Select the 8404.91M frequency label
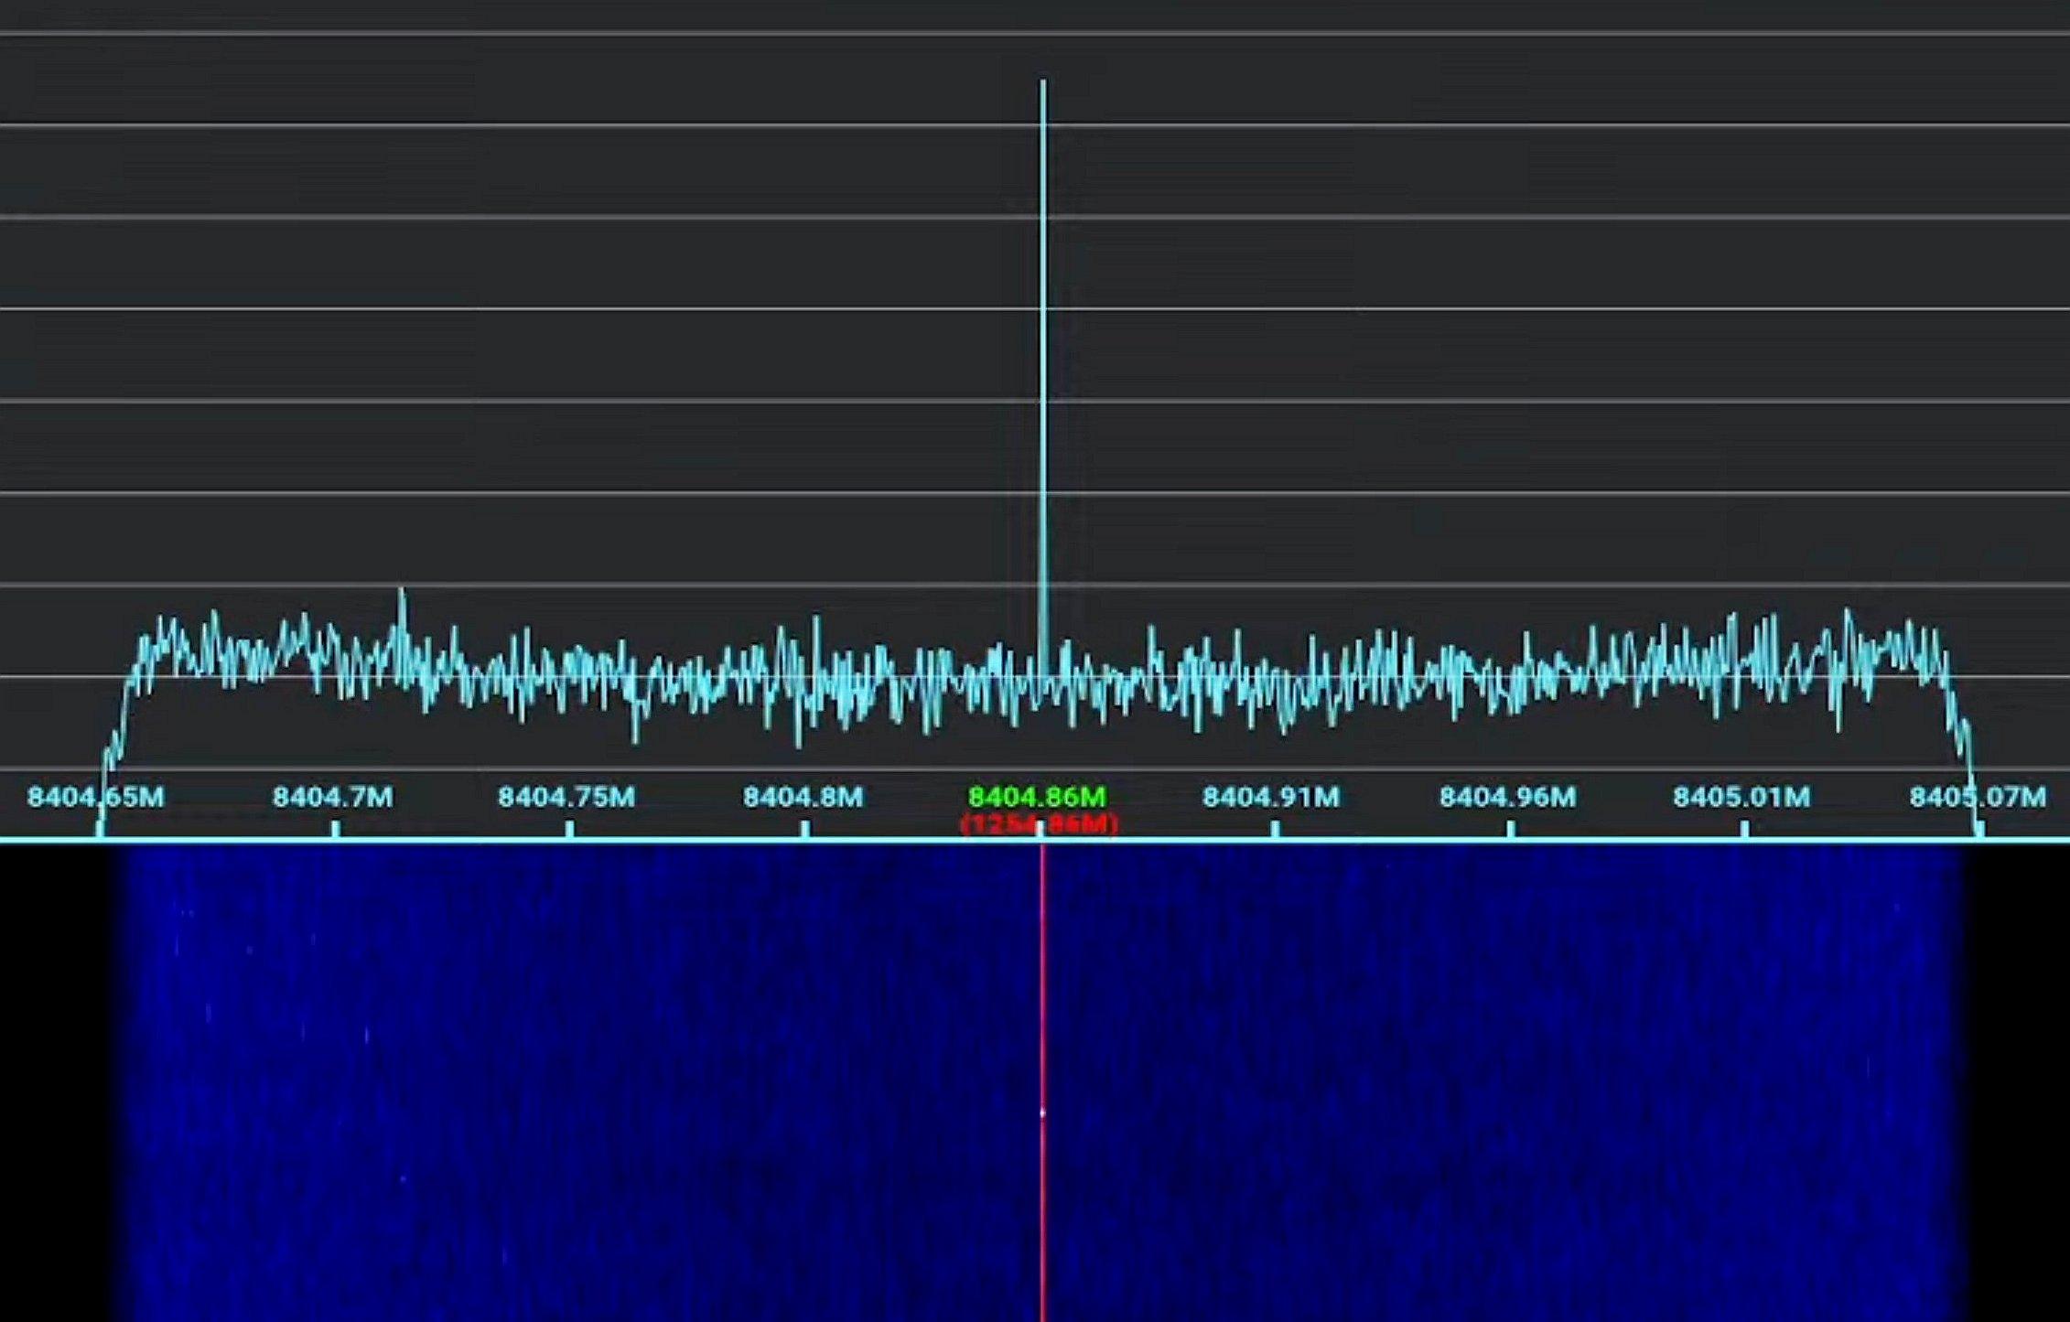The image size is (2070, 1322). pyautogui.click(x=1270, y=797)
